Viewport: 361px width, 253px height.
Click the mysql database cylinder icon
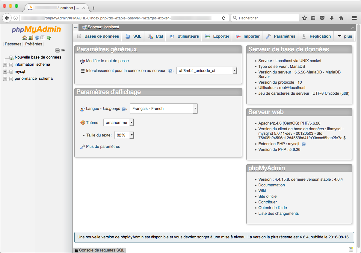[11, 72]
